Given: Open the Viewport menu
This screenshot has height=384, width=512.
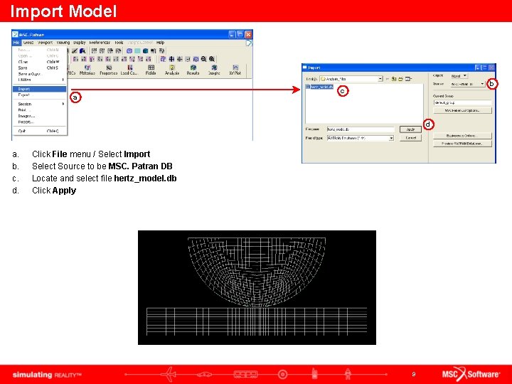Looking at the screenshot, I should pos(45,43).
